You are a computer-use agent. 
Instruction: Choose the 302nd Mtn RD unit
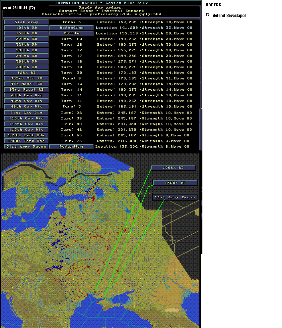coord(27,78)
